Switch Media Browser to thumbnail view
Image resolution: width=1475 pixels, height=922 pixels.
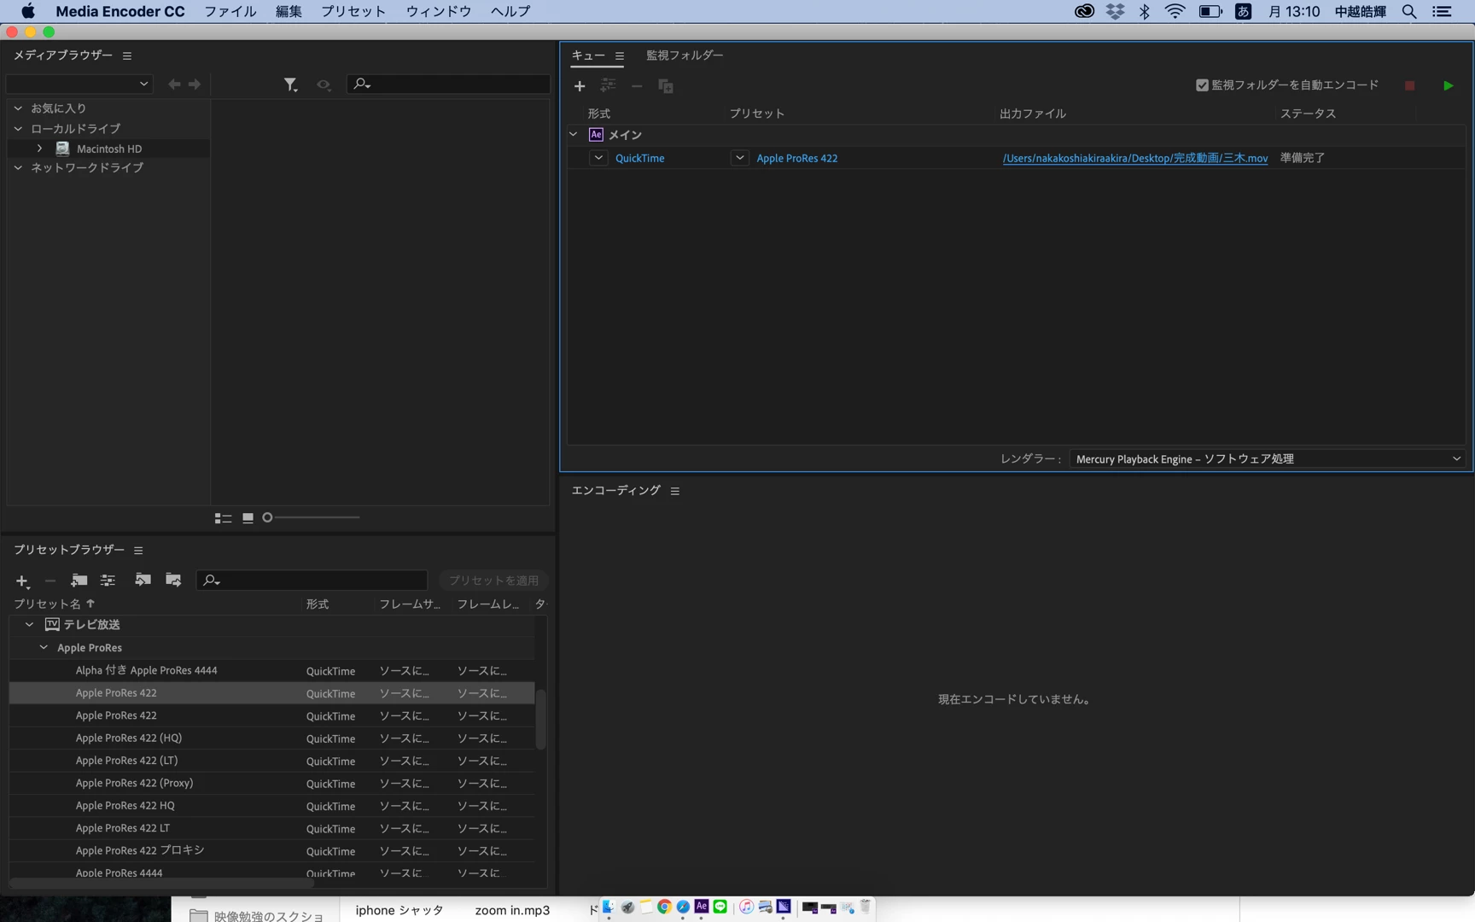tap(248, 518)
